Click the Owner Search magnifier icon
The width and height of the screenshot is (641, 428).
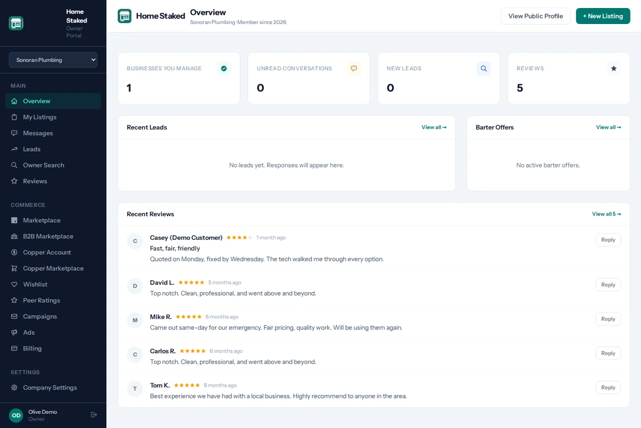[x=14, y=165]
